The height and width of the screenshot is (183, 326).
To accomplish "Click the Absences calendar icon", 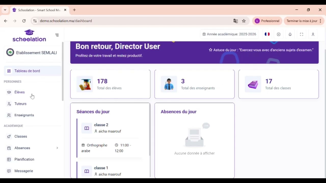I will click(9, 148).
